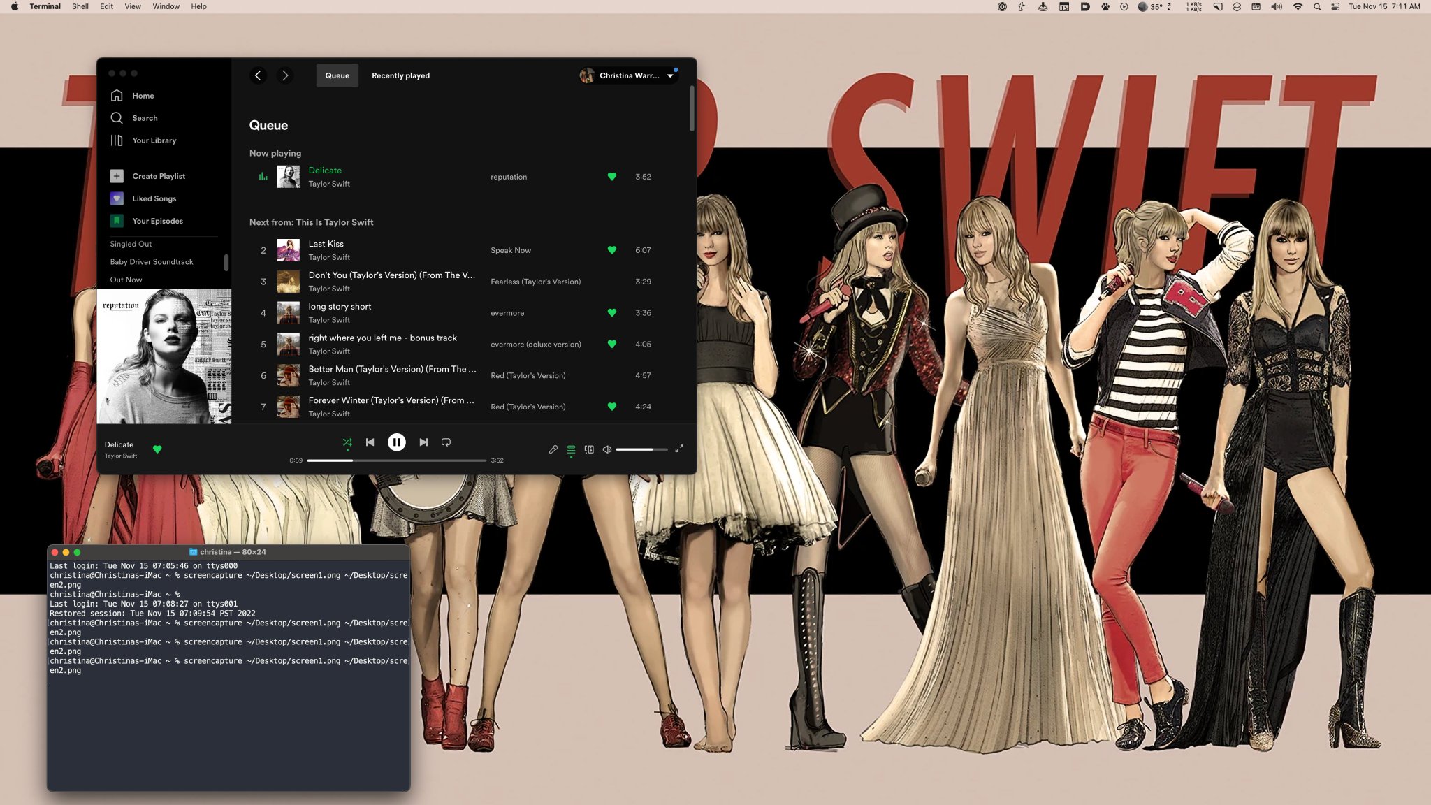Click the song progress bar
This screenshot has width=1431, height=805.
point(396,460)
